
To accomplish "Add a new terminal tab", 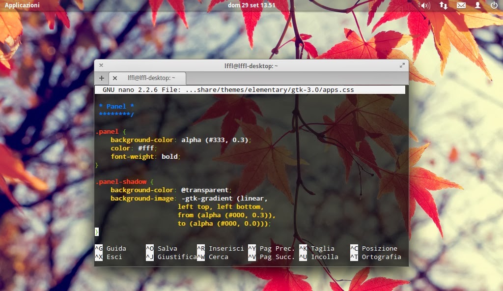I will coord(102,78).
